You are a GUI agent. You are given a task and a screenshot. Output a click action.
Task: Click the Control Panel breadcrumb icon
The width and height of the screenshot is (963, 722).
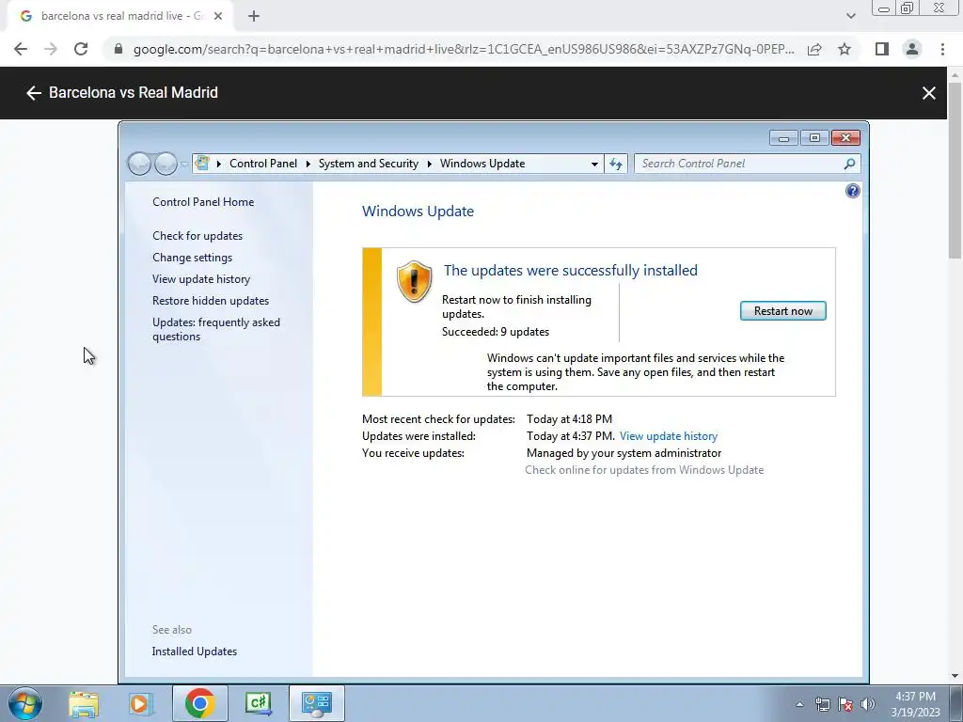tap(202, 164)
